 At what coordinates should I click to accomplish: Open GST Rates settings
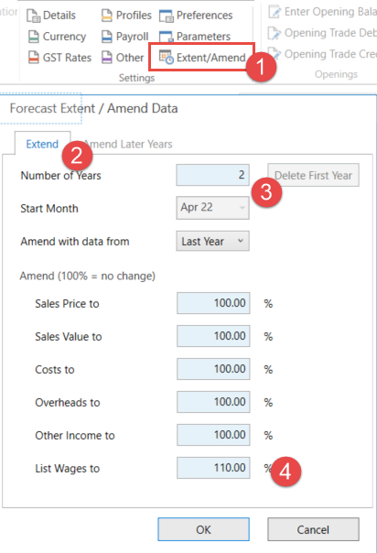click(59, 58)
